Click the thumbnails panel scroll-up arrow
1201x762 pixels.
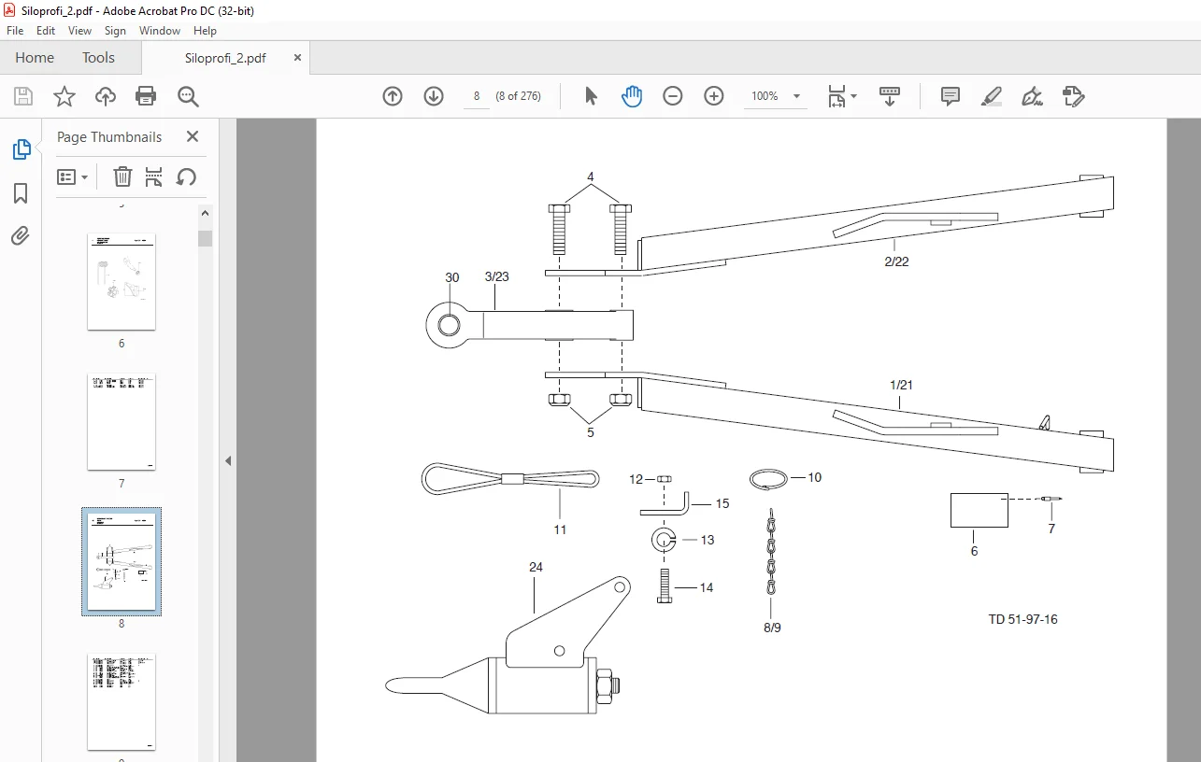206,214
